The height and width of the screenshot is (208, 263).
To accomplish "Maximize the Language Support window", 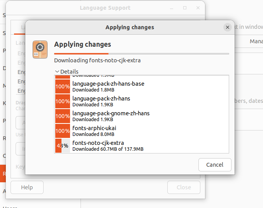I will (x=185, y=8).
